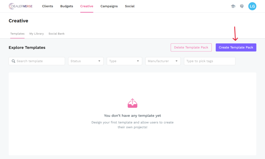The width and height of the screenshot is (265, 159).
Task: Open the graduation cap learning icon
Action: [233, 6]
